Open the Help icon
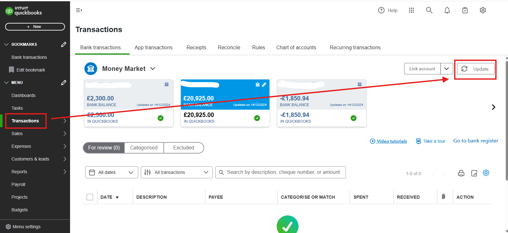Viewport: 508px width, 233px height. (381, 10)
